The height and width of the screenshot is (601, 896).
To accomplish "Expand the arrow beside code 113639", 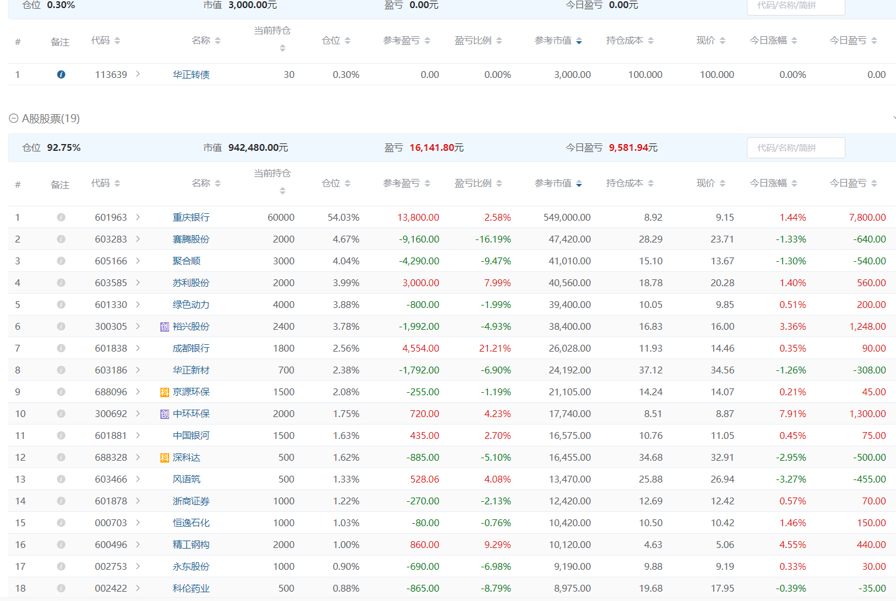I will pyautogui.click(x=138, y=74).
